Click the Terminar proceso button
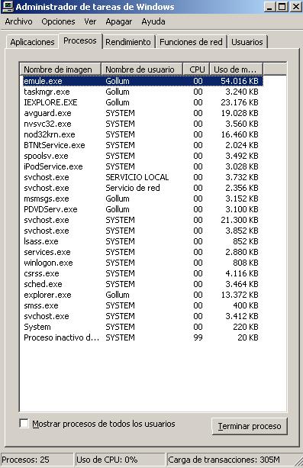303x468 pixels. pyautogui.click(x=250, y=426)
